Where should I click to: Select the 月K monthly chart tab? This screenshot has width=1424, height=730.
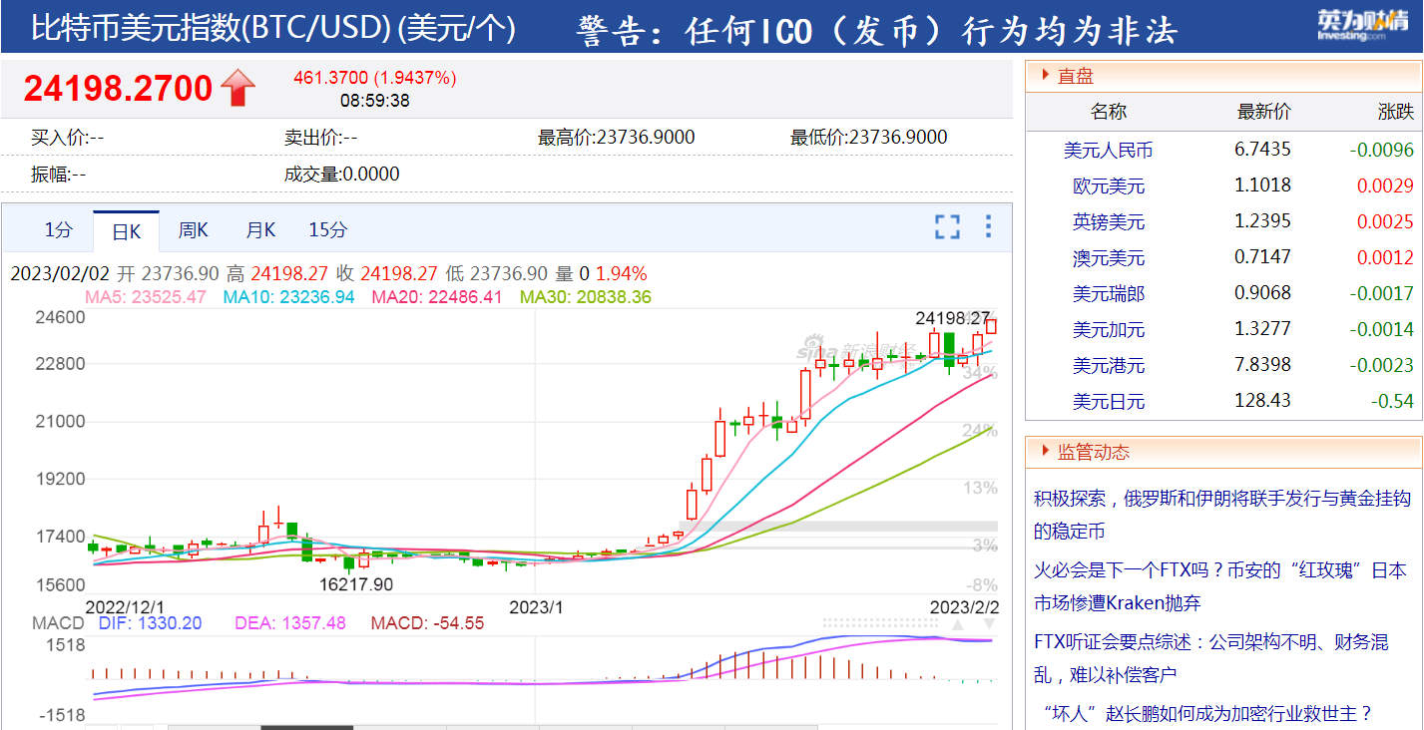tap(260, 230)
